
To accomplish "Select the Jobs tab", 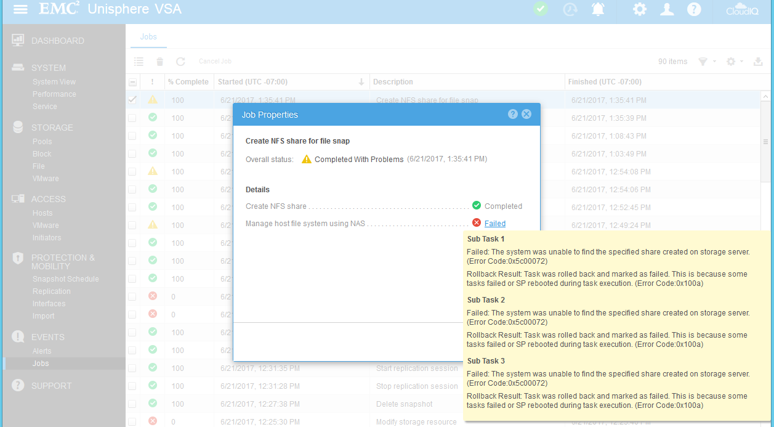I will (148, 37).
